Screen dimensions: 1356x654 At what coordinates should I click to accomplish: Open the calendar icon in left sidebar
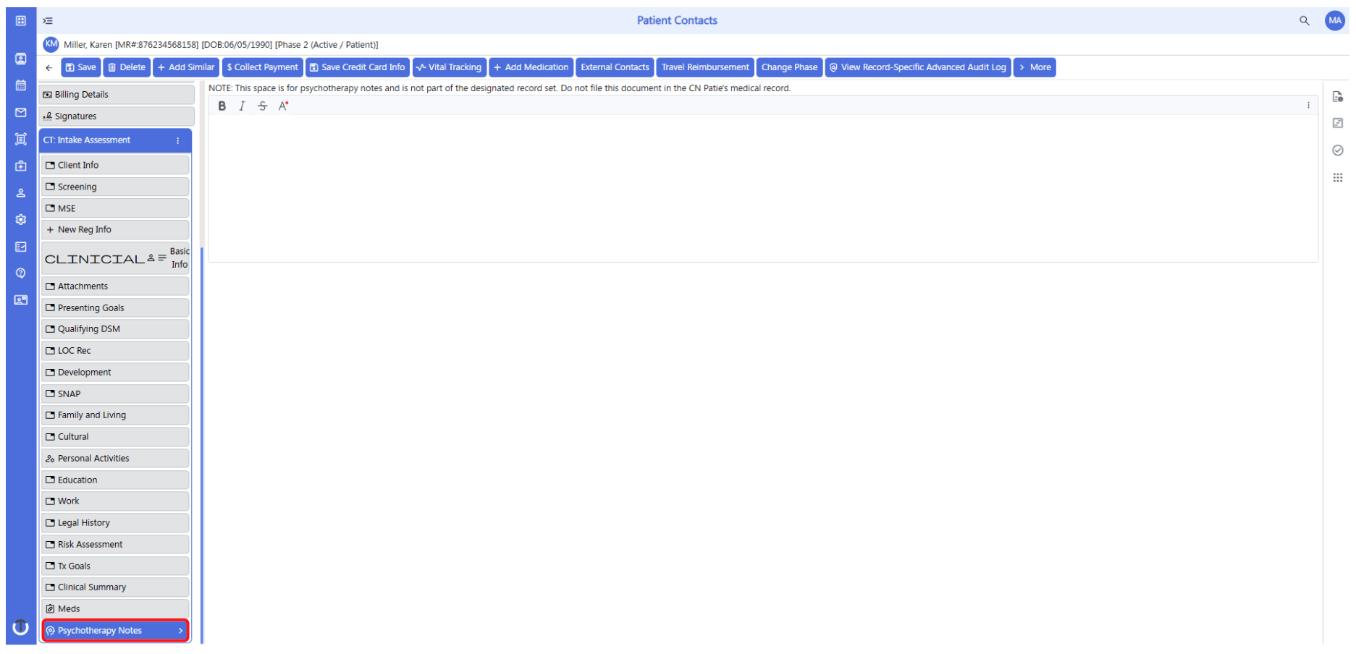point(21,85)
